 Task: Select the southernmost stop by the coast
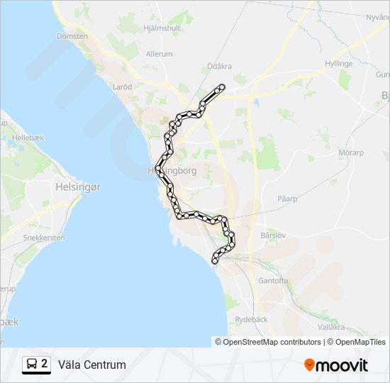pos(214,261)
